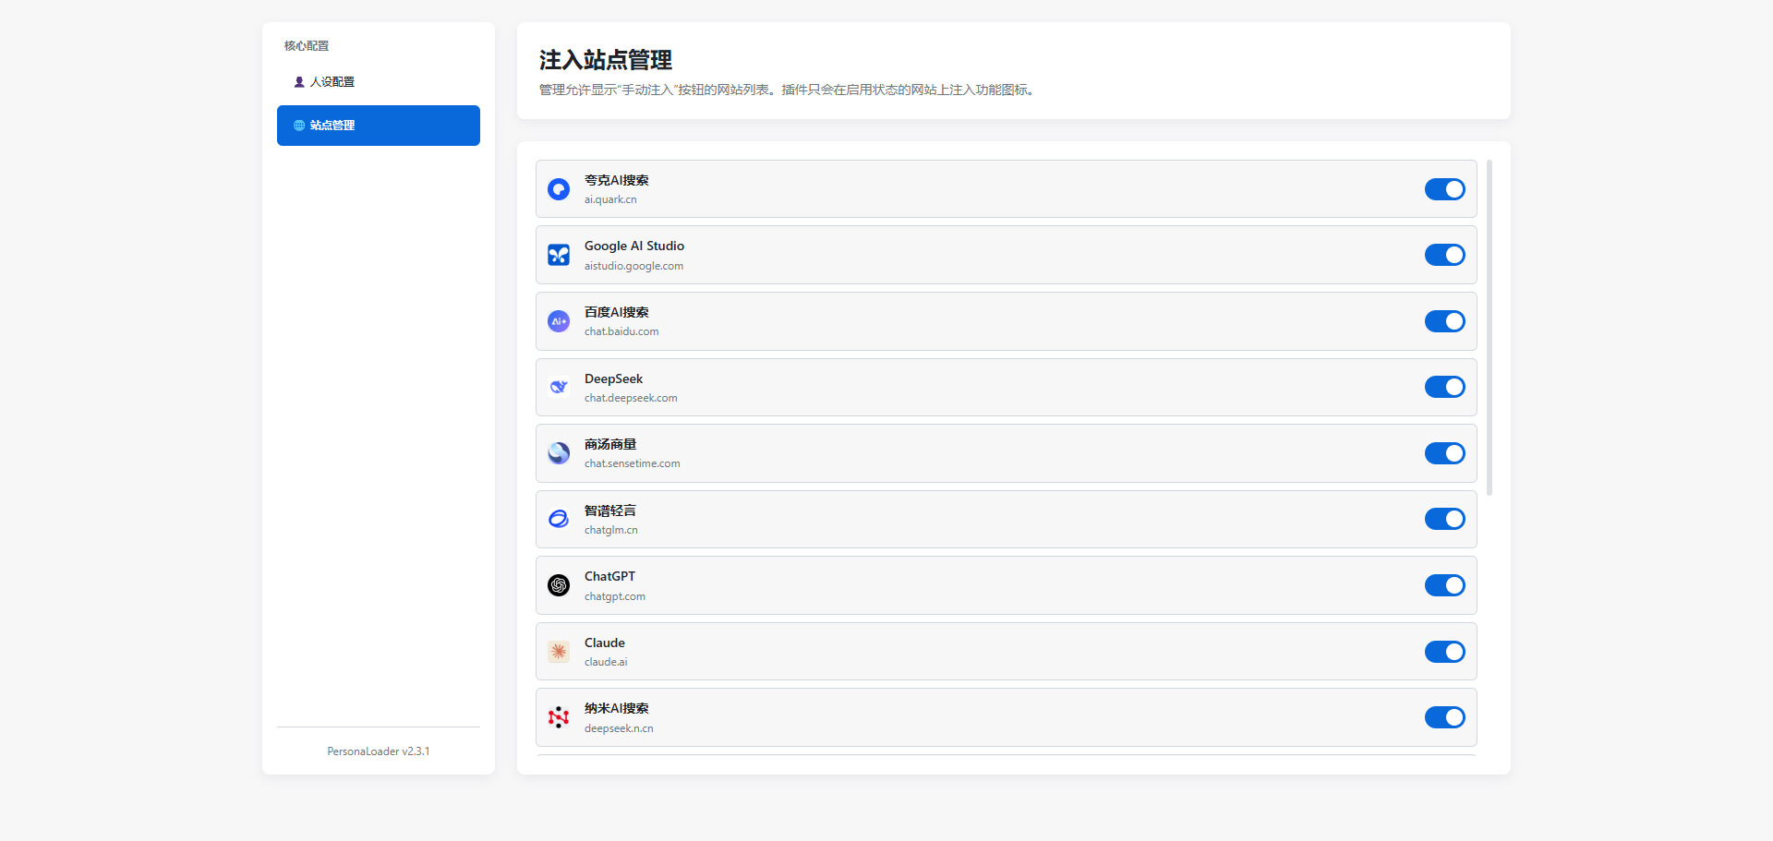Disable the Claude site toggle
The image size is (1773, 841).
tap(1445, 652)
